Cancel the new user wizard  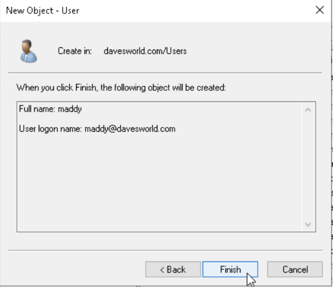295,269
